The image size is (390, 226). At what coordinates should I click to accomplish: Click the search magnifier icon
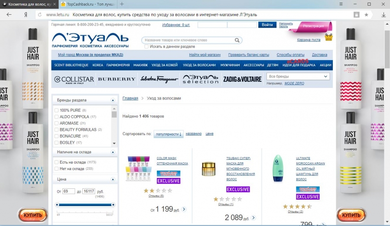pyautogui.click(x=237, y=40)
